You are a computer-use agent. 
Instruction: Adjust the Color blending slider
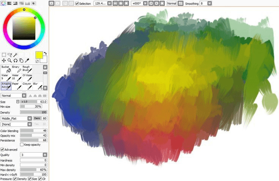[33, 131]
